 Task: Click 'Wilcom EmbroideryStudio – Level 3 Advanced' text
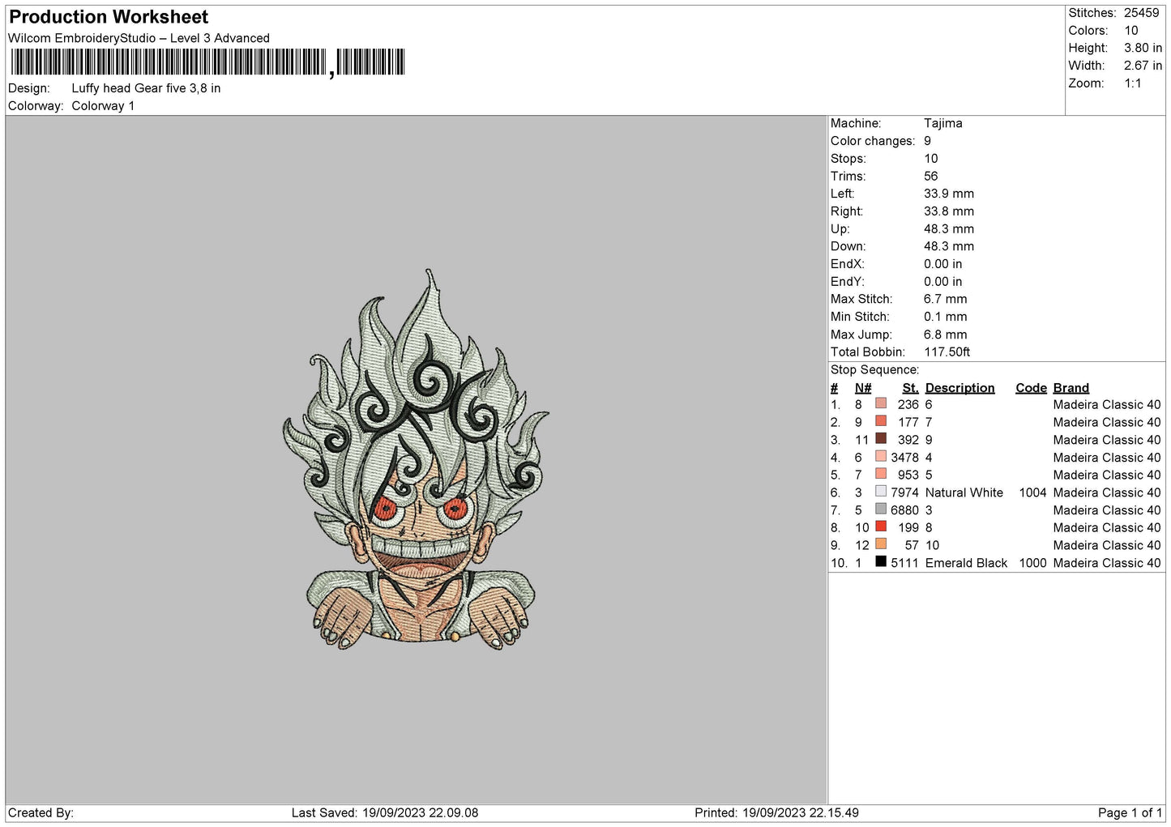tap(139, 38)
